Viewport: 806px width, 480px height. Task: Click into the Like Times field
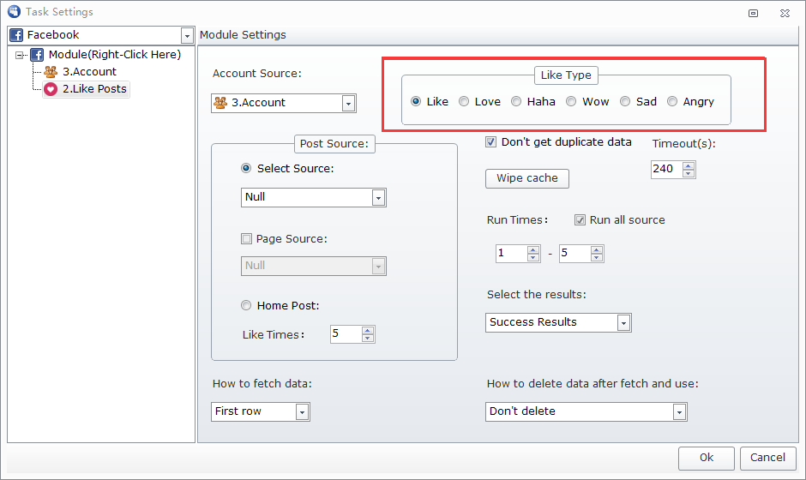point(346,334)
